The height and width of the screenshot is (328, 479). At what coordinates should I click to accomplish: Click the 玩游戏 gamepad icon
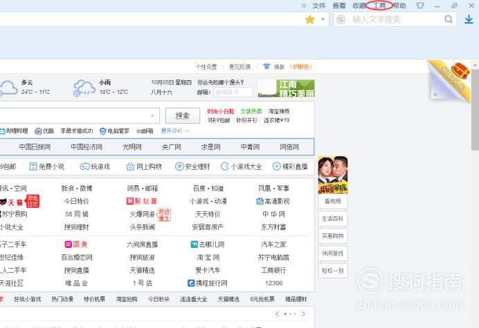[x=84, y=166]
